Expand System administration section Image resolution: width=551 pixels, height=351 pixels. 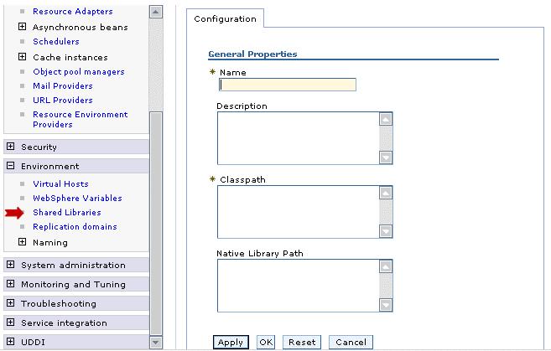11,265
